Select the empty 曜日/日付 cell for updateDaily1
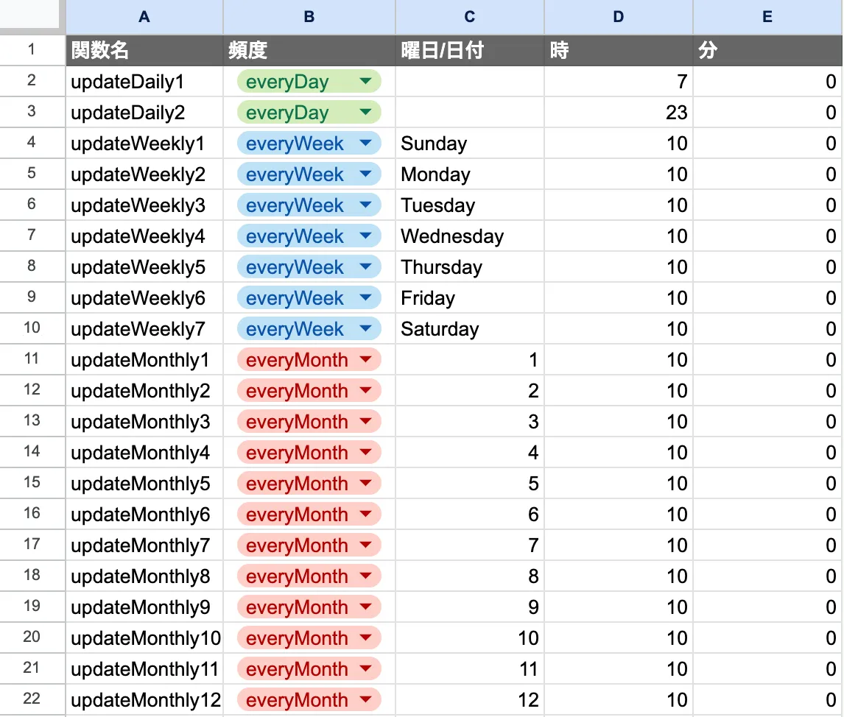The image size is (844, 717). click(x=470, y=82)
